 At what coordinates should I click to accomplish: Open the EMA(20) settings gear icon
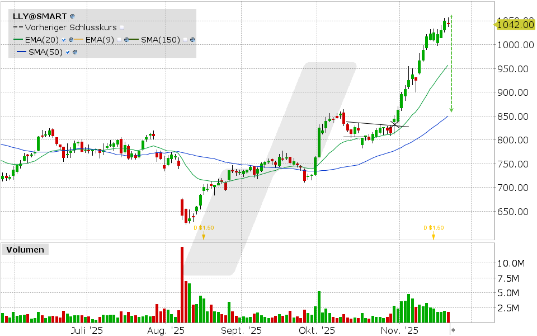(72, 40)
